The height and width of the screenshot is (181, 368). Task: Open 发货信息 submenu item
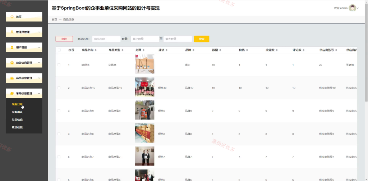(17, 120)
